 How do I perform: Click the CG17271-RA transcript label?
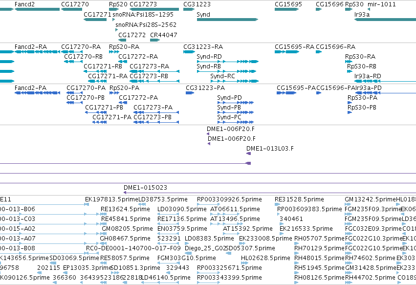click(x=108, y=76)
